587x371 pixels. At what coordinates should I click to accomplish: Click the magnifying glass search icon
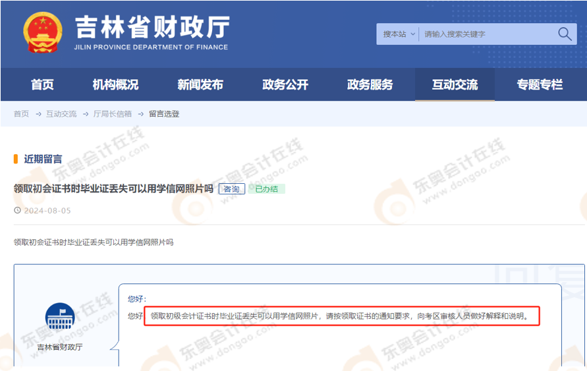click(x=565, y=34)
